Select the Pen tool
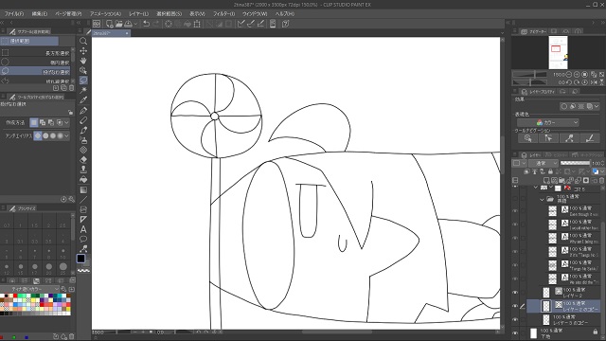The height and width of the screenshot is (341, 606). point(83,111)
